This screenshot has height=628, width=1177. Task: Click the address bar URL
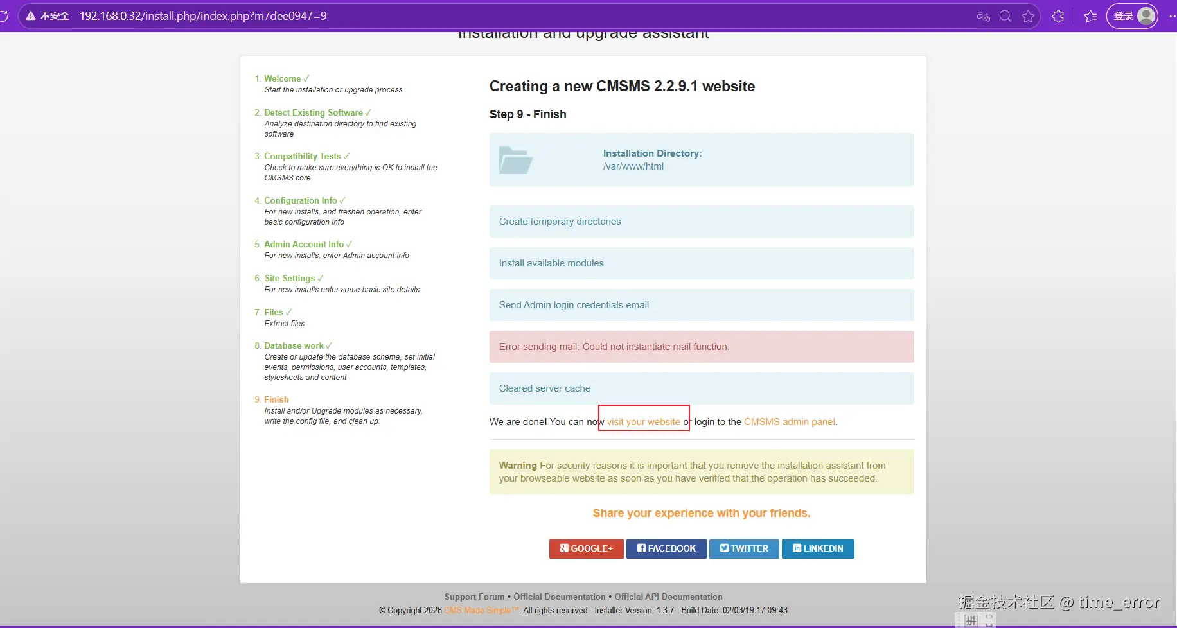pyautogui.click(x=203, y=16)
